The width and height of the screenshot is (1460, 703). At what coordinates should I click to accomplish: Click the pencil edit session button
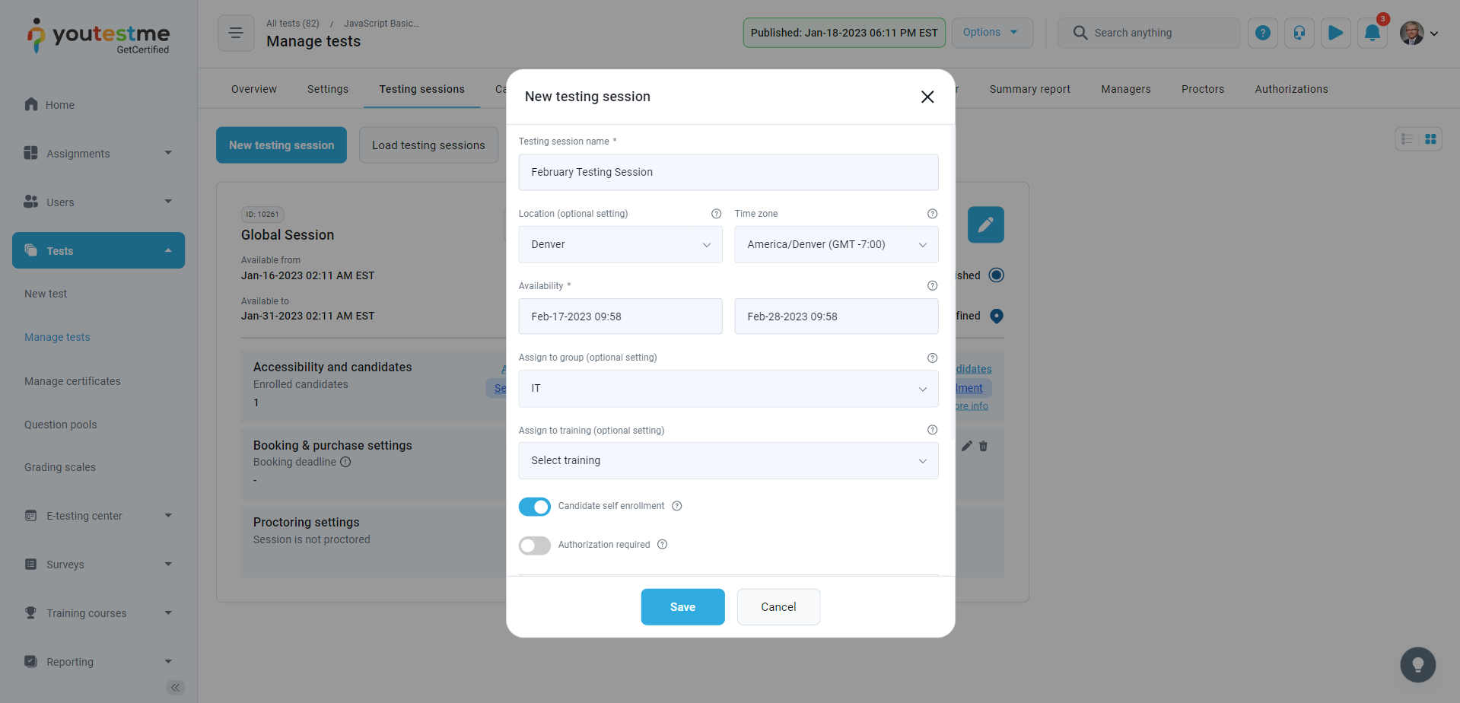(x=985, y=224)
